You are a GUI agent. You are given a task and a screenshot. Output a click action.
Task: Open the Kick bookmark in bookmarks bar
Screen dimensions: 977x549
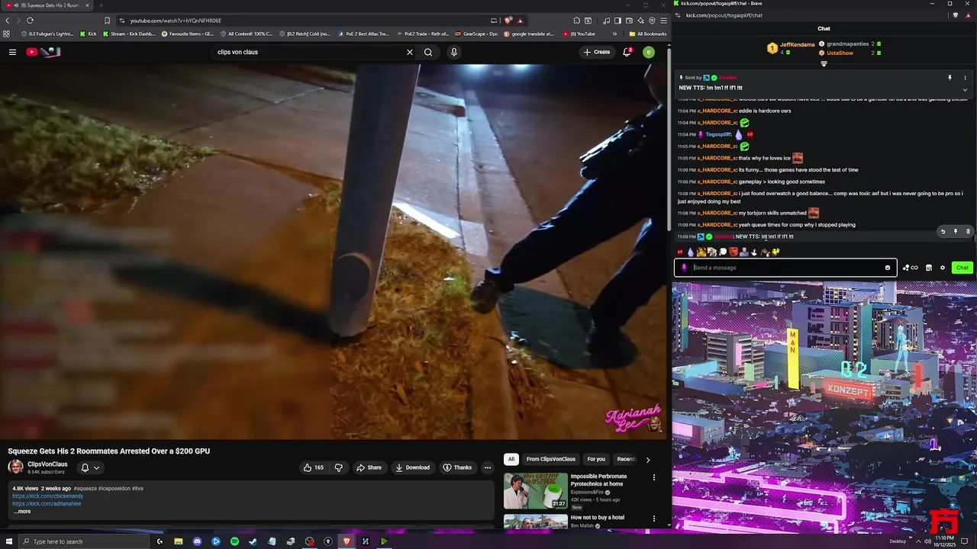pyautogui.click(x=89, y=34)
